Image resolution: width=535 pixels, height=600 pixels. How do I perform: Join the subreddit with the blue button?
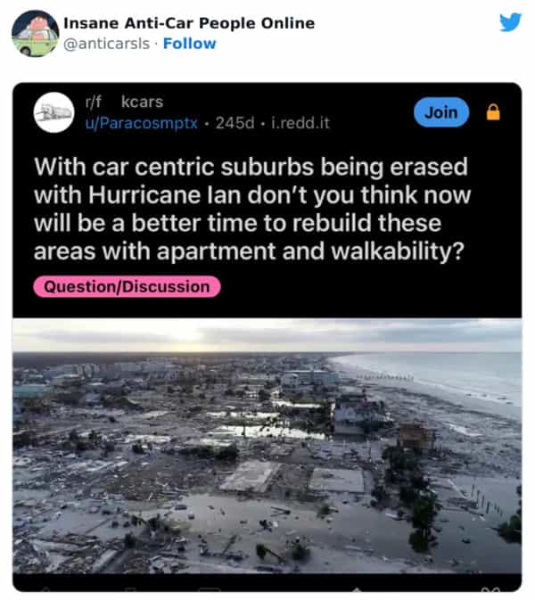tap(441, 112)
